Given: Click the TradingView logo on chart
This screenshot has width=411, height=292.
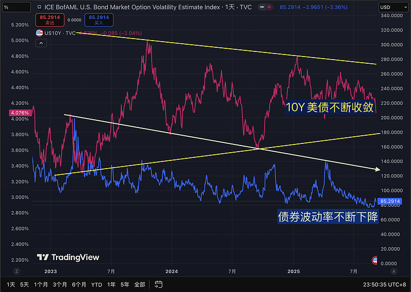Looking at the screenshot, I should (x=68, y=257).
